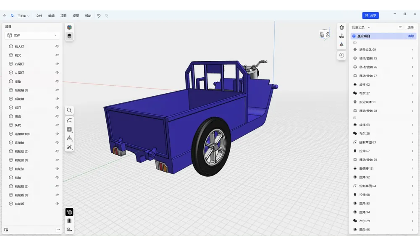Viewport: 420px width, 236px height.
Task: Open the 三轮车 project name dropdown
Action: click(24, 16)
